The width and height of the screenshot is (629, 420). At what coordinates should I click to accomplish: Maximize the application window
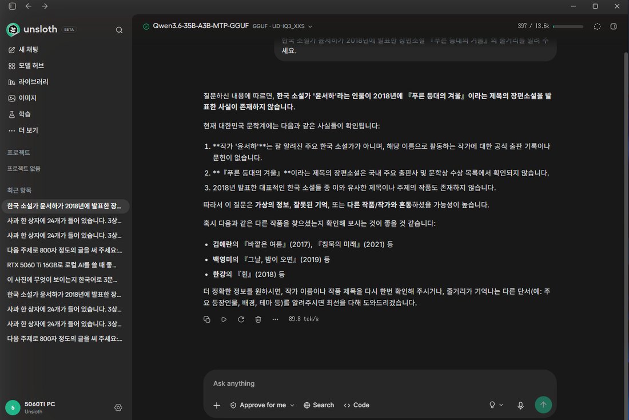click(x=595, y=6)
